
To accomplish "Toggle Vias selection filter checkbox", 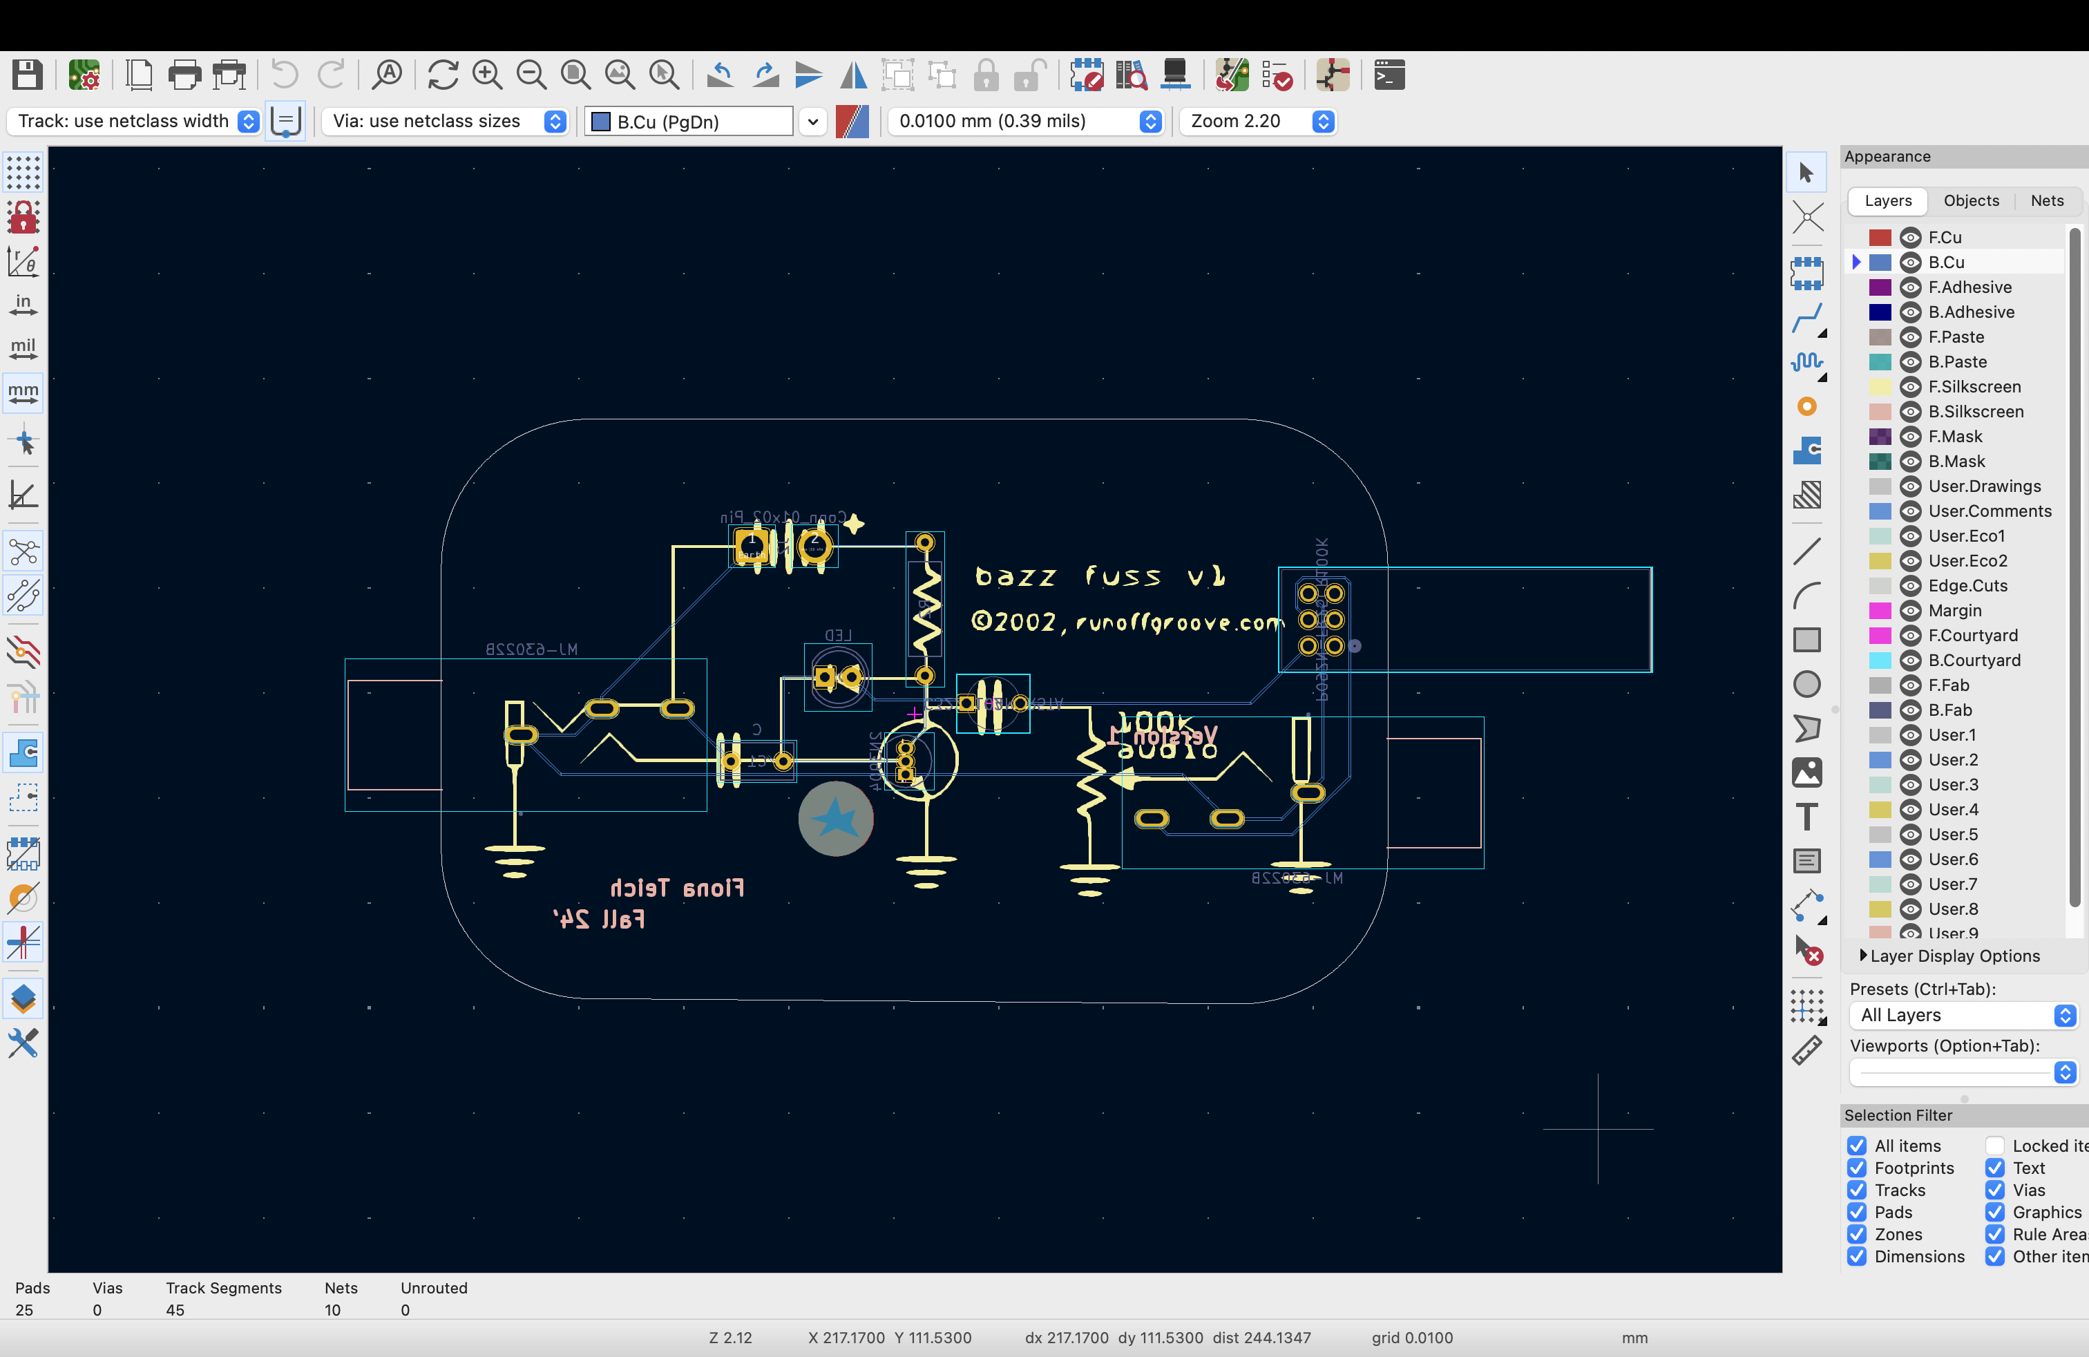I will 1995,1189.
